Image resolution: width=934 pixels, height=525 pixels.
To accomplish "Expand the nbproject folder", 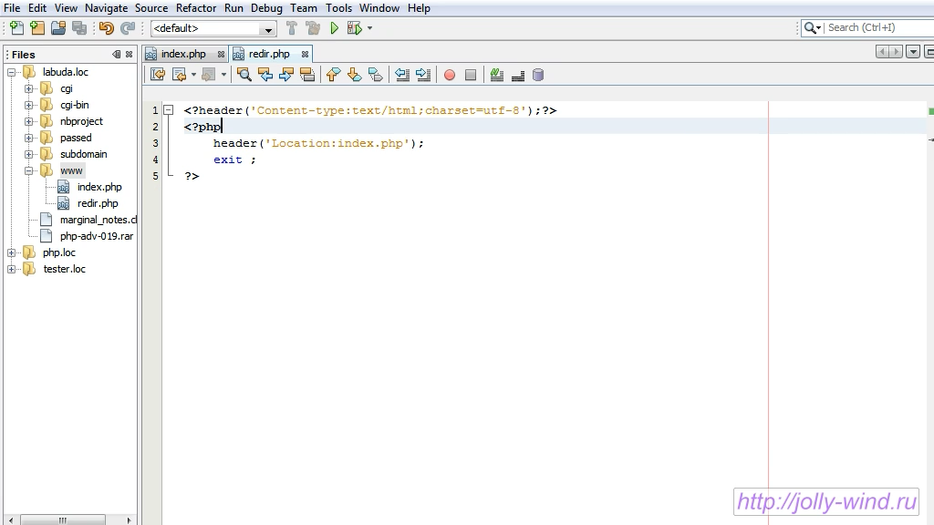I will pyautogui.click(x=28, y=121).
